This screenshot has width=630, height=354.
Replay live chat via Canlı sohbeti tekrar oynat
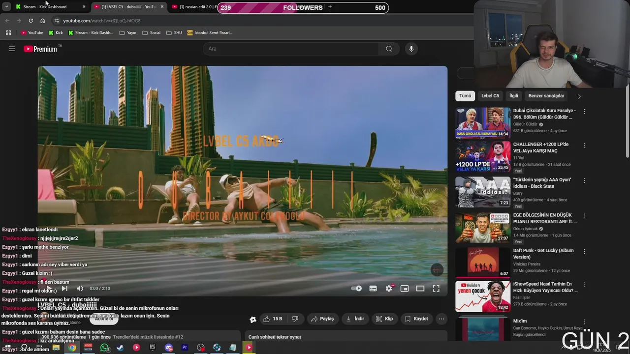coord(275,337)
